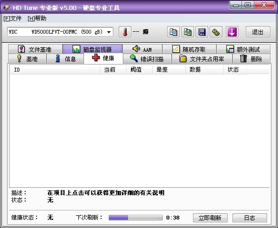Switch to the 文件夹占用率 tab
This screenshot has width=278, height=228.
(202, 59)
